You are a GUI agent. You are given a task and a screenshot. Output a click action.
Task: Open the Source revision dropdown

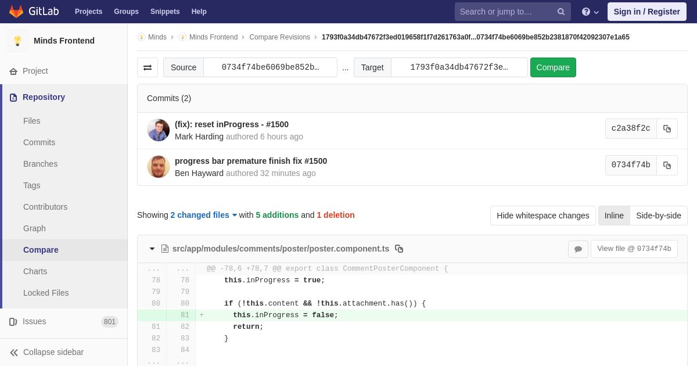270,67
